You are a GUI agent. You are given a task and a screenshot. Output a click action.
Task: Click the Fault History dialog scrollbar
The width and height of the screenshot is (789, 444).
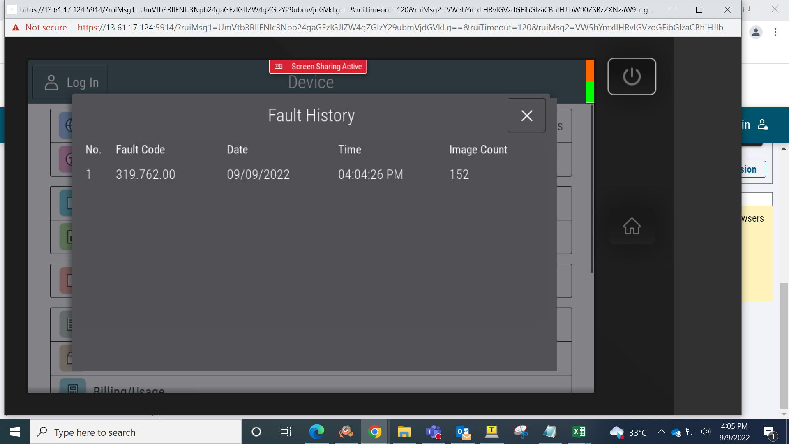pyautogui.click(x=592, y=189)
